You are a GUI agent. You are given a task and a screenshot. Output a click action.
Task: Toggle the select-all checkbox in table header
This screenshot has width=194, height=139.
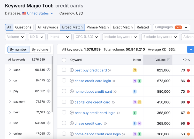[64, 60]
